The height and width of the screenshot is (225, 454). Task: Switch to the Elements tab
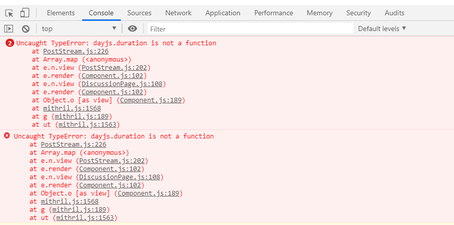[x=61, y=13]
